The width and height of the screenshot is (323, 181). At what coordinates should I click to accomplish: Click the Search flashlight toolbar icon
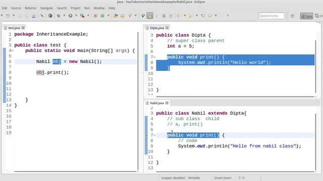[130, 16]
